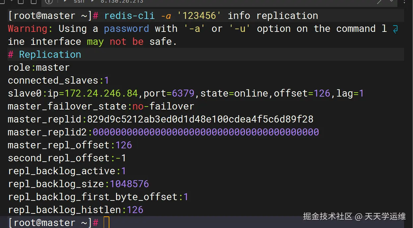
Task: Click the repl_backlog_size value 1048576
Action: [129, 184]
